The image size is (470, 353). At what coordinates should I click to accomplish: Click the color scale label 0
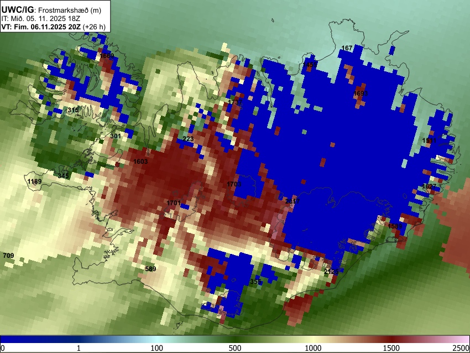(3, 348)
